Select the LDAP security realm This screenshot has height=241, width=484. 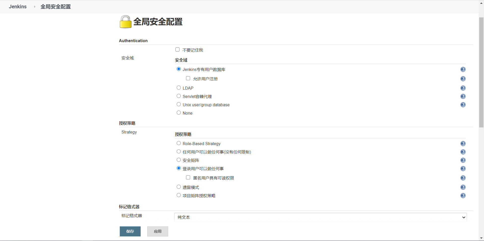(x=179, y=88)
